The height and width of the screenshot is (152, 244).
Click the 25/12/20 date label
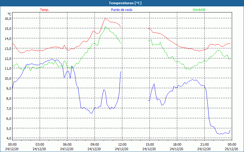pos(231,149)
